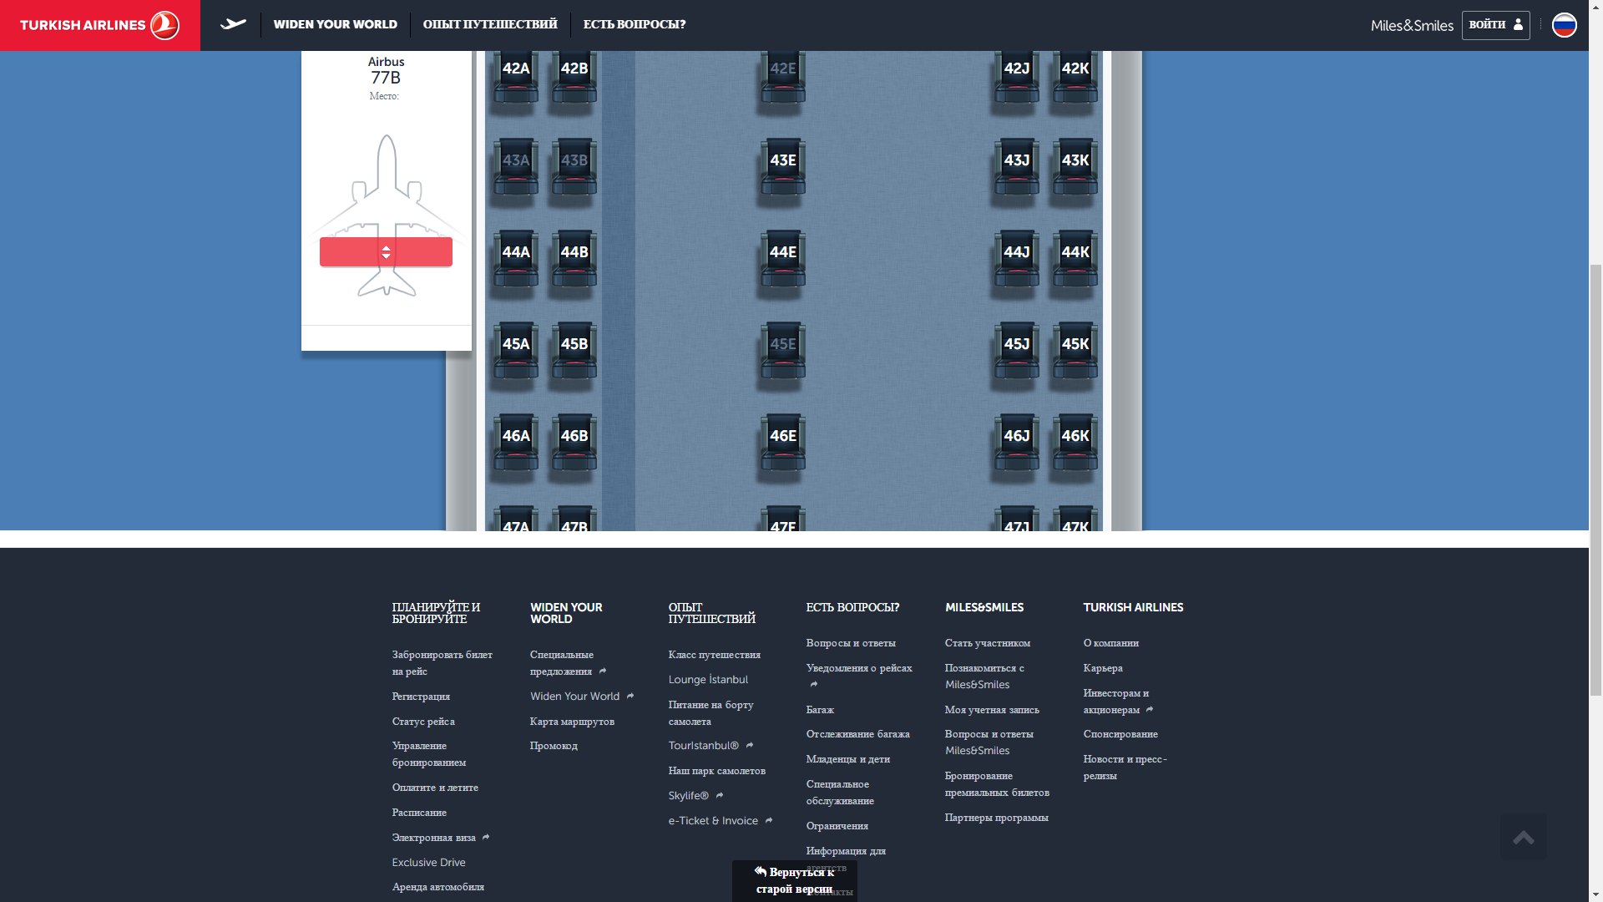Open the WIDEN YOUR WORLD menu
The image size is (1603, 902).
[335, 24]
